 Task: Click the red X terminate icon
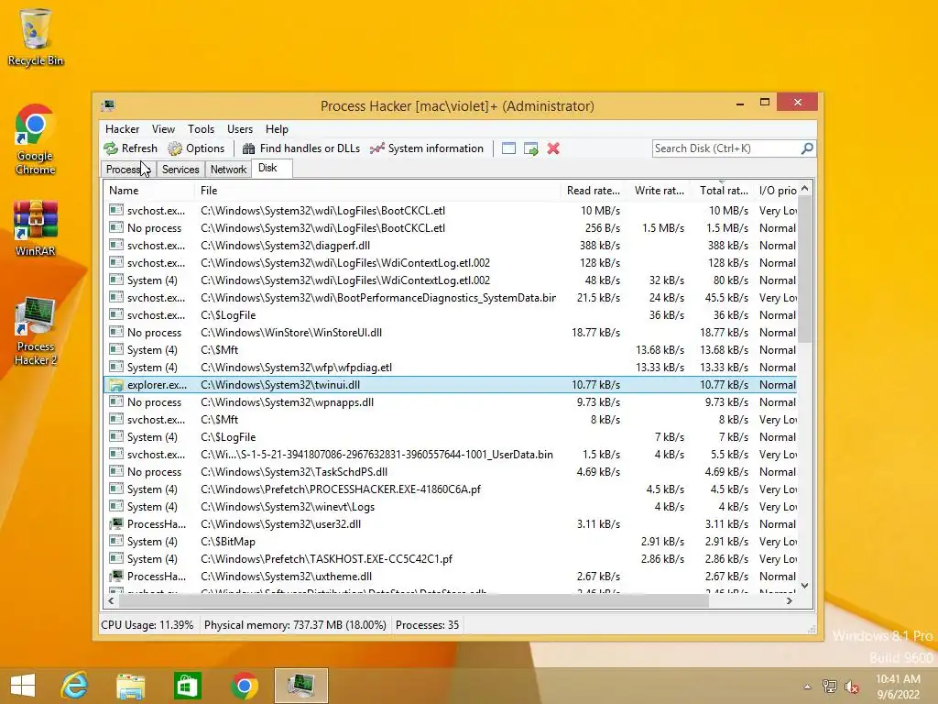point(553,148)
